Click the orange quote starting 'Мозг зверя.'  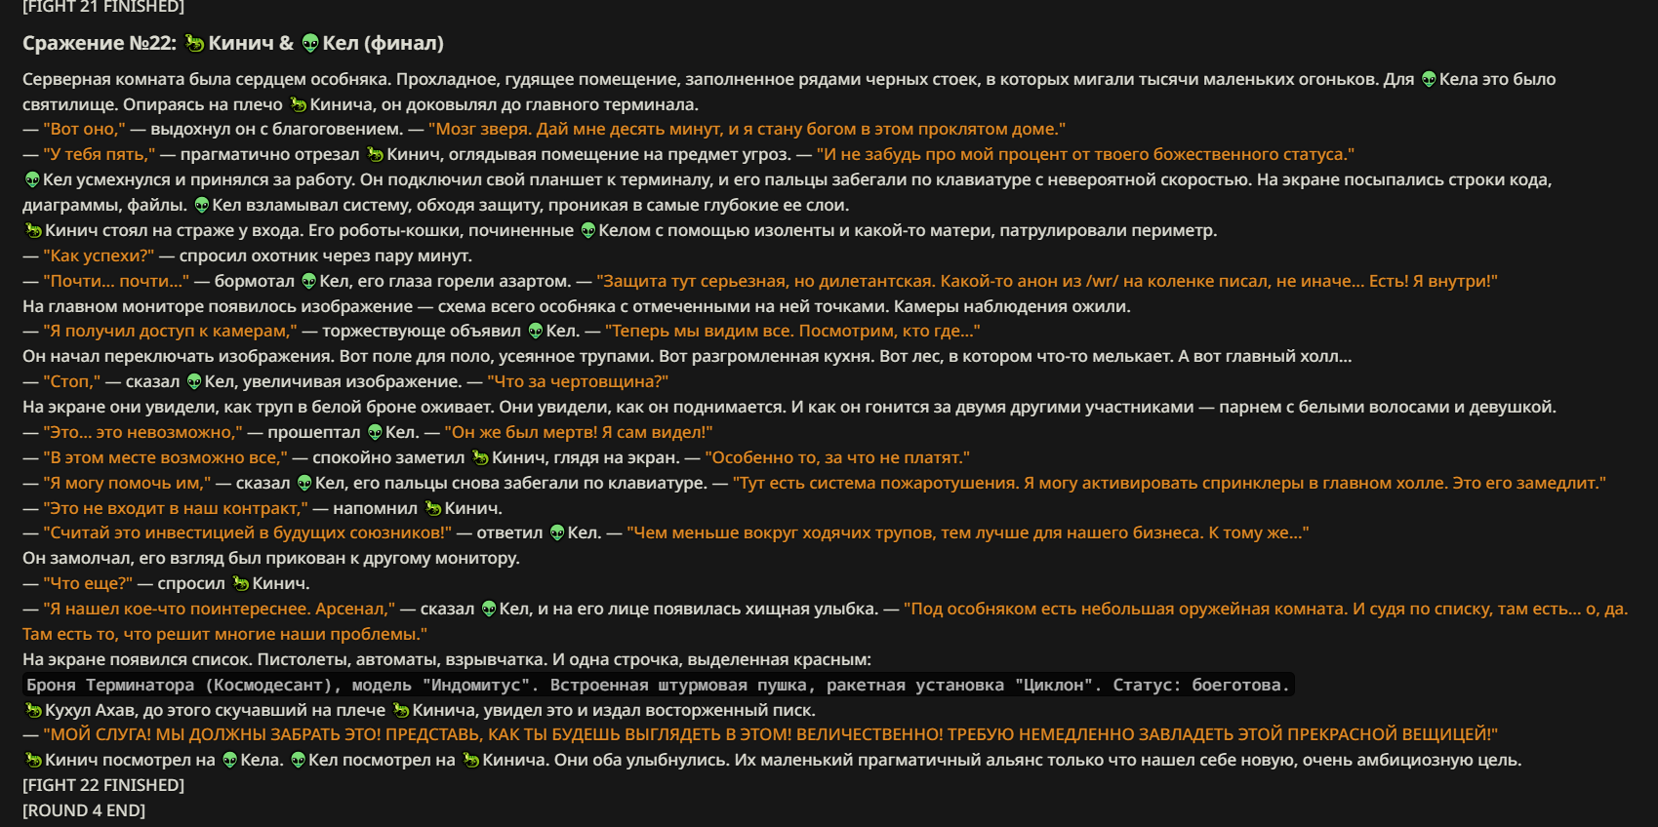click(747, 129)
